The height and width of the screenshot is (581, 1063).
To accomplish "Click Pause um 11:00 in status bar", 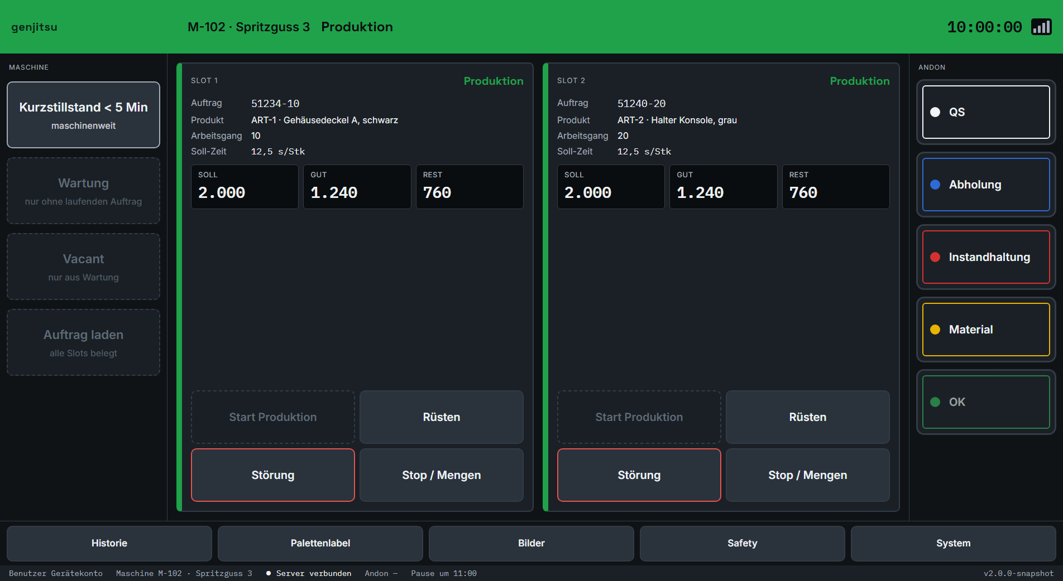I will tap(444, 573).
